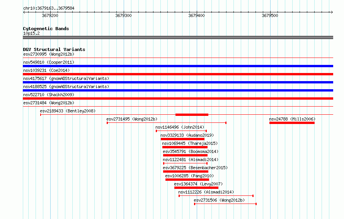Image resolution: width=344 pixels, height=219 pixels.
Task: Open the esv2731484 (Wong2012b) variant label
Action: tap(49, 103)
